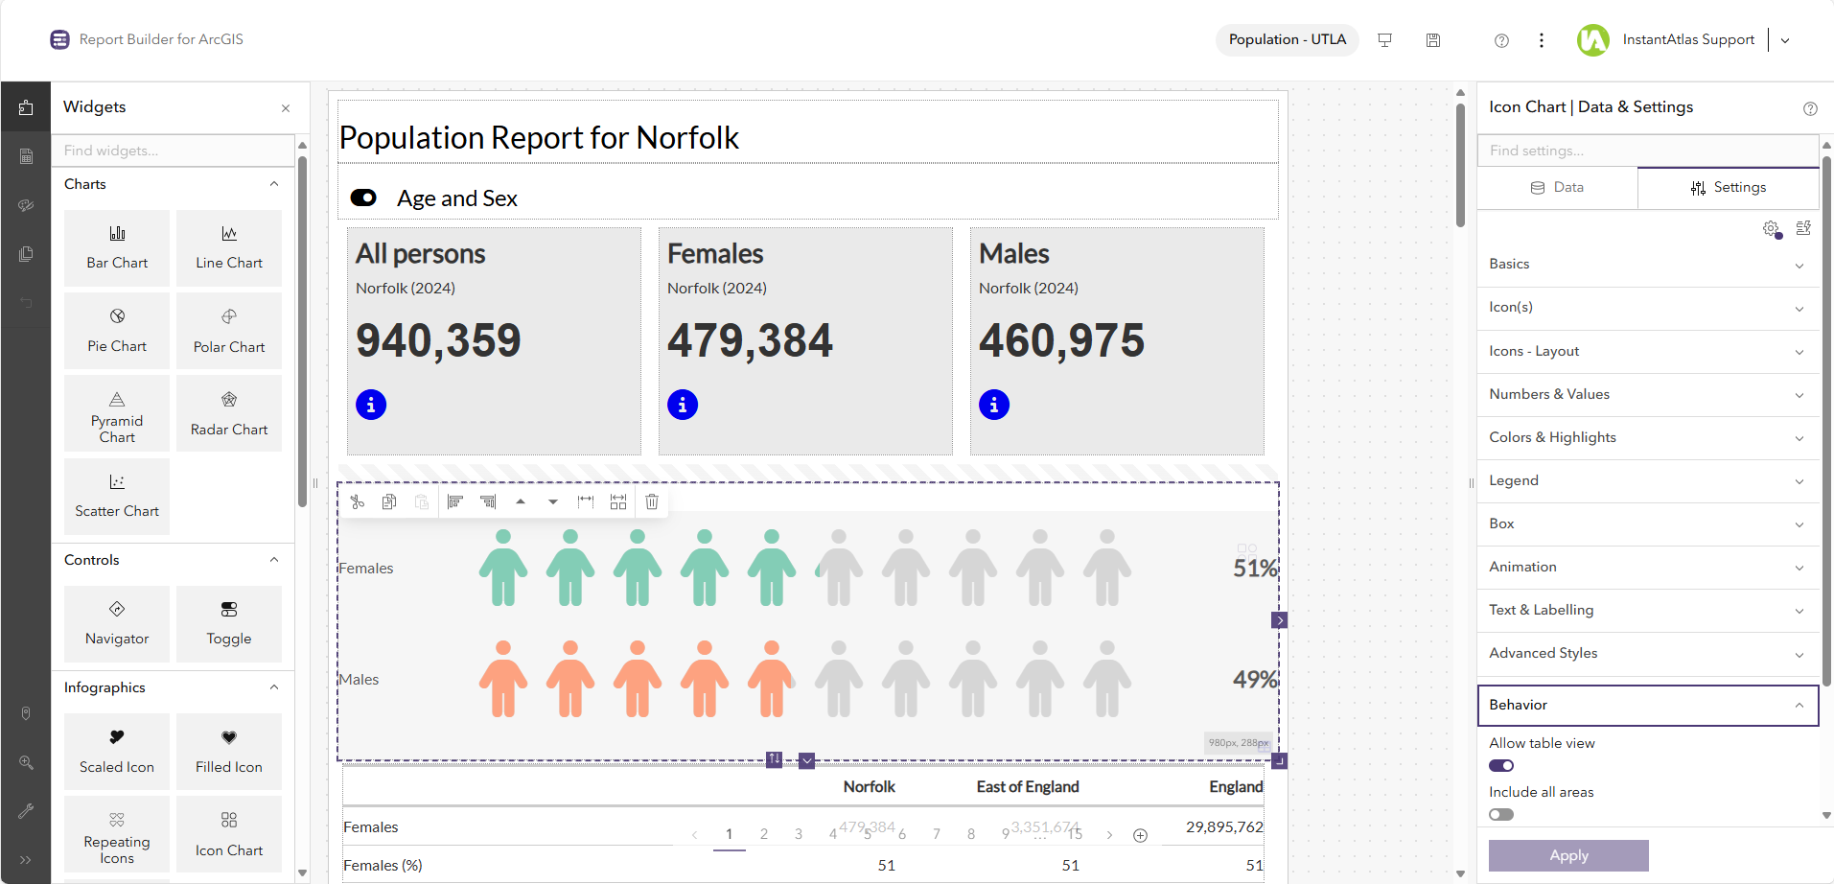The height and width of the screenshot is (884, 1834).
Task: Click the Population - UTLA button
Action: [x=1287, y=39]
